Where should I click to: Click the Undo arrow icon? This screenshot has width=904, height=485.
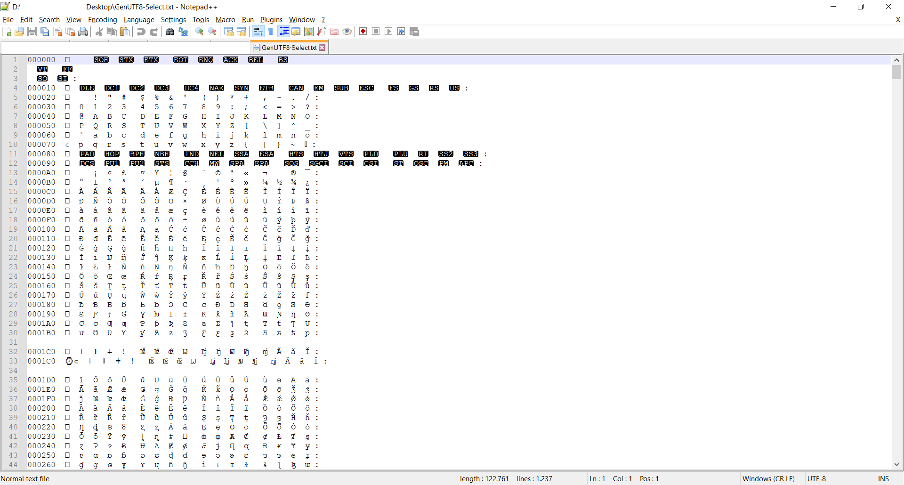[141, 32]
